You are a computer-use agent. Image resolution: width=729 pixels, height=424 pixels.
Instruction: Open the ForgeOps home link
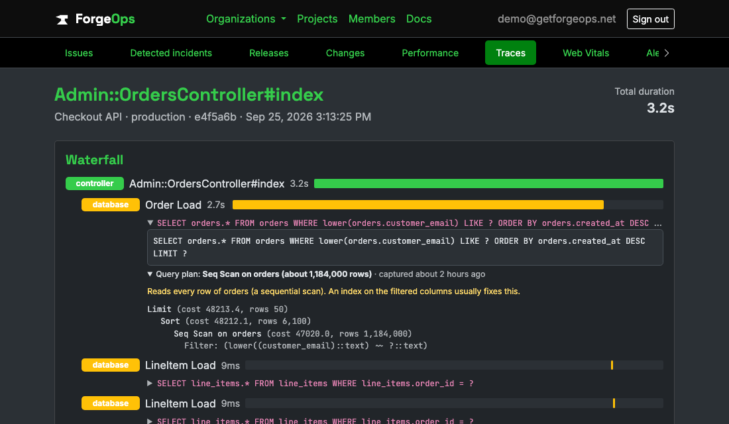click(95, 19)
